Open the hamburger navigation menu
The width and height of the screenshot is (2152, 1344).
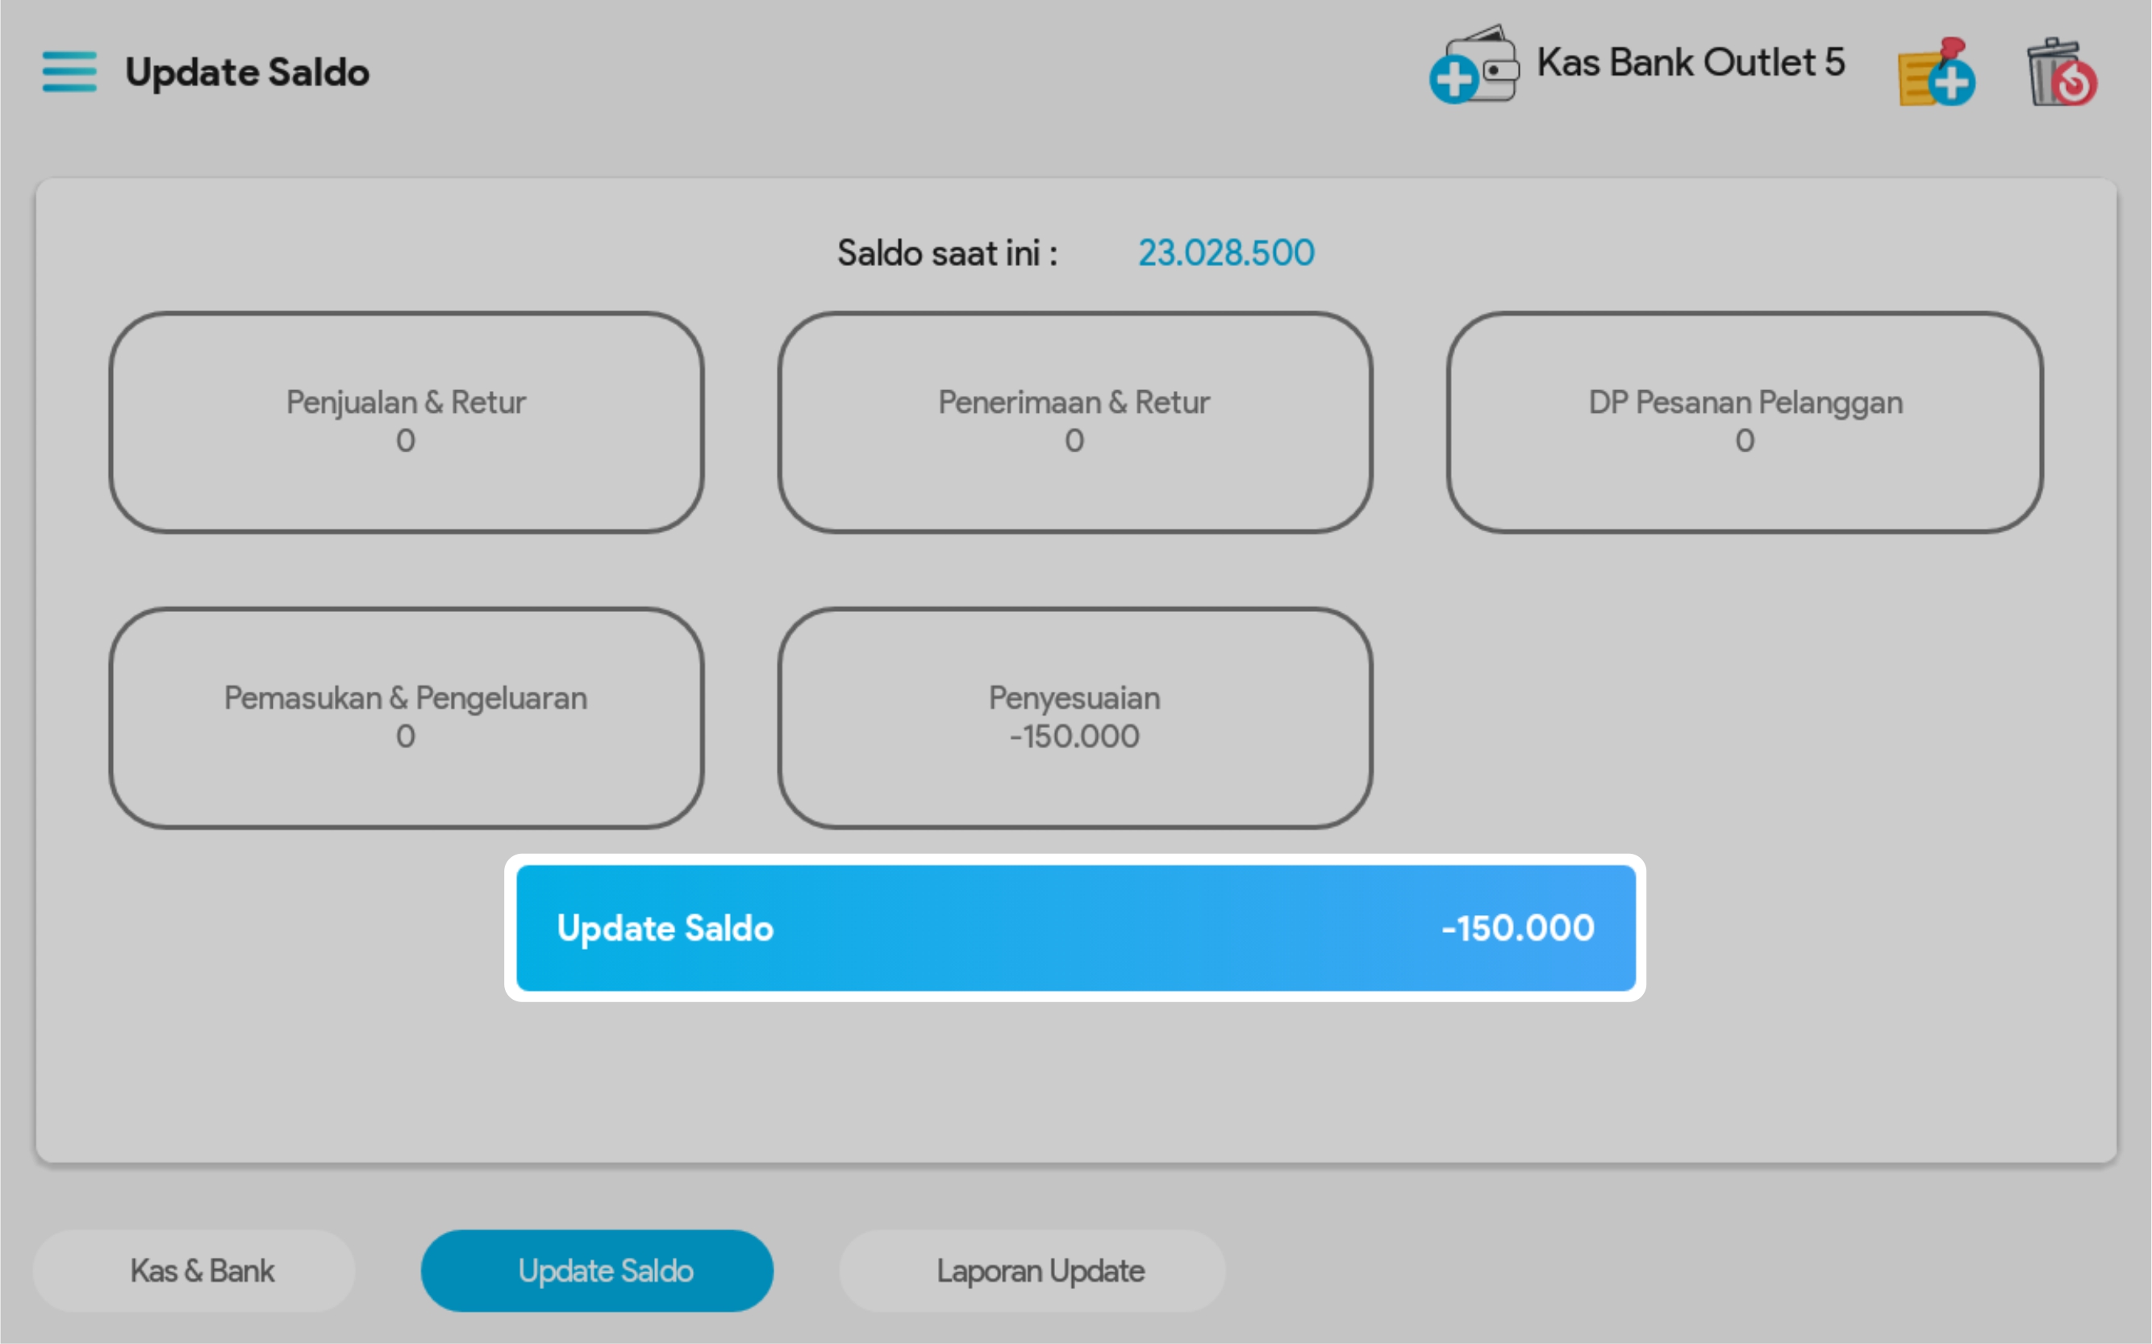point(69,71)
